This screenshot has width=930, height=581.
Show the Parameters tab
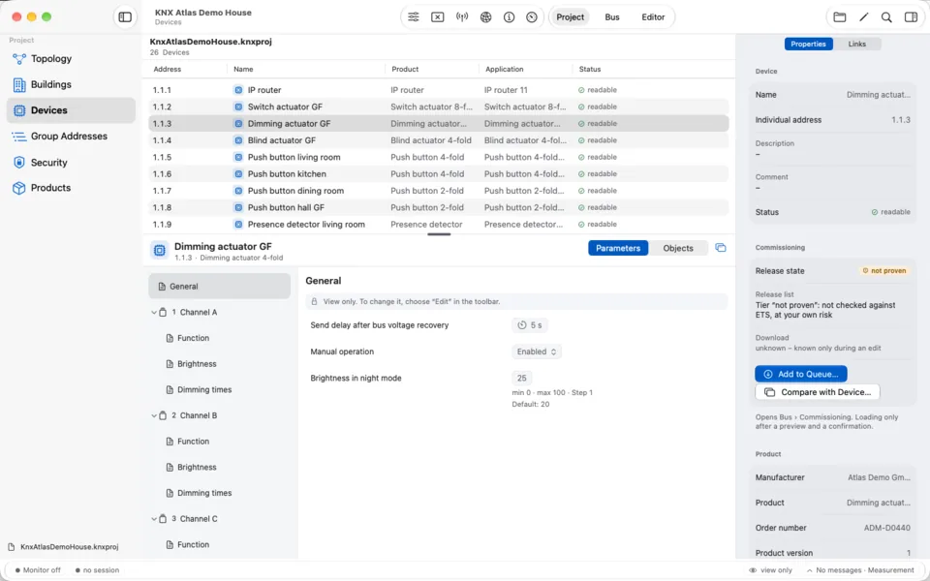(618, 249)
